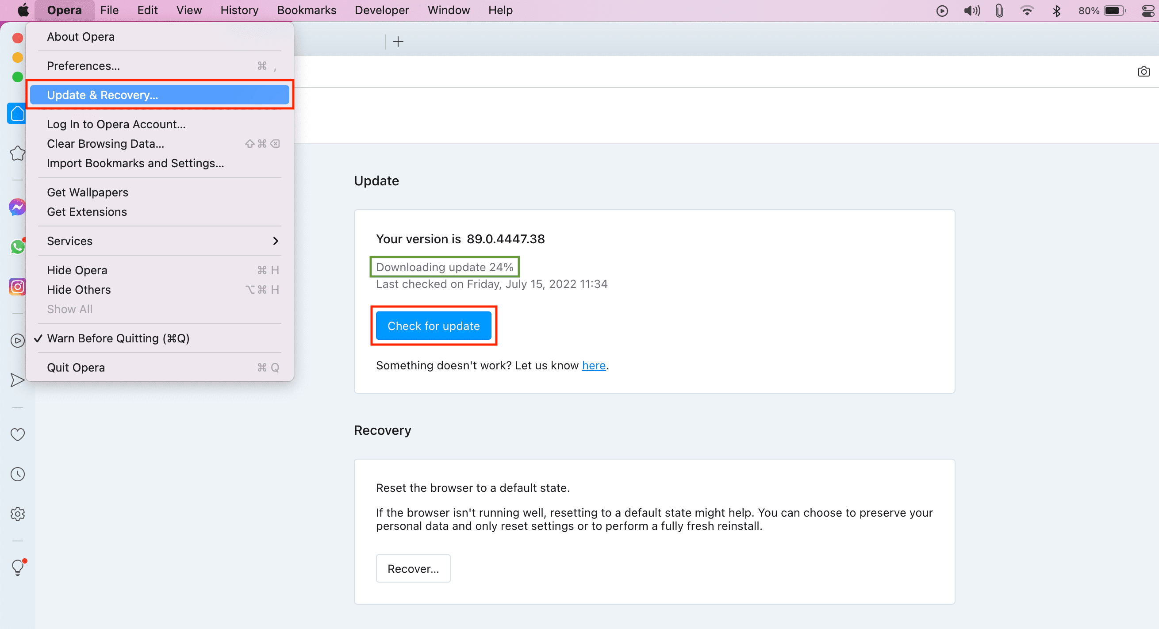Open the Edit menu
Screen dimensions: 1159x629
point(147,10)
